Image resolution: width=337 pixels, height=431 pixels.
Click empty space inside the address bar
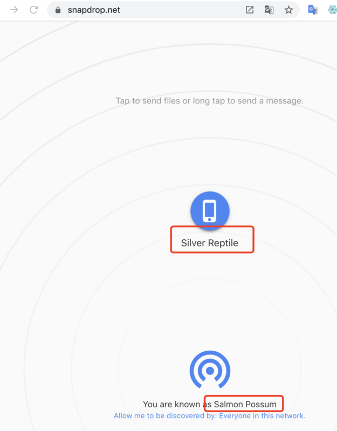pos(178,10)
